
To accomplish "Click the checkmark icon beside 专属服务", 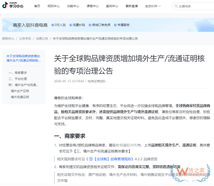I will coord(115,25).
